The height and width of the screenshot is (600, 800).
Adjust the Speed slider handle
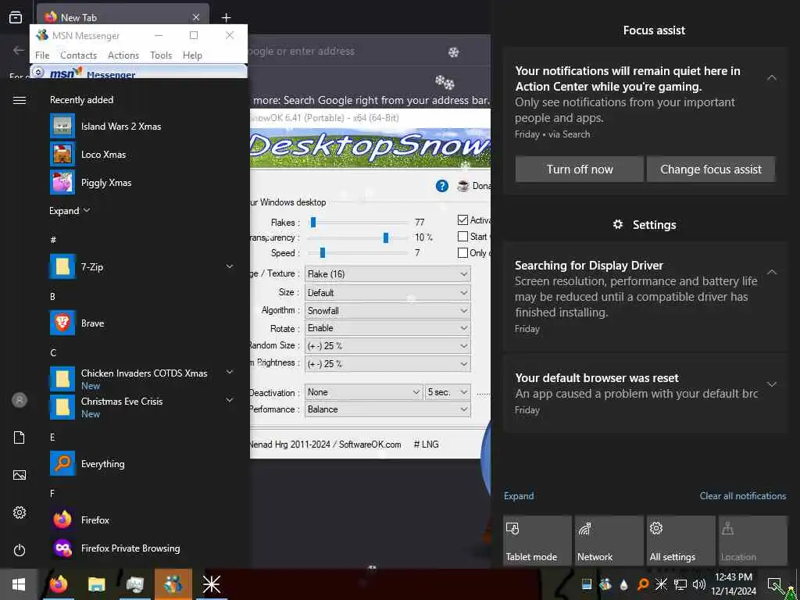pos(323,253)
